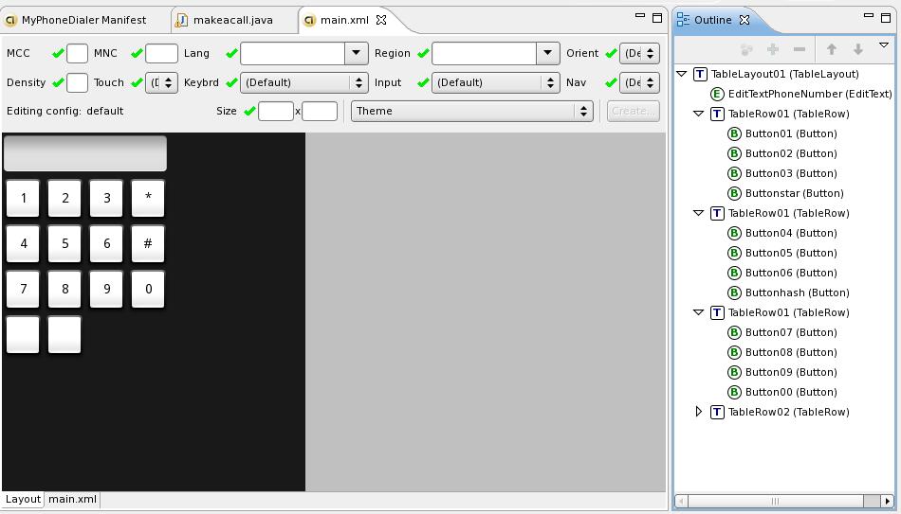
Task: Click the Button06 green B icon
Action: click(x=734, y=273)
